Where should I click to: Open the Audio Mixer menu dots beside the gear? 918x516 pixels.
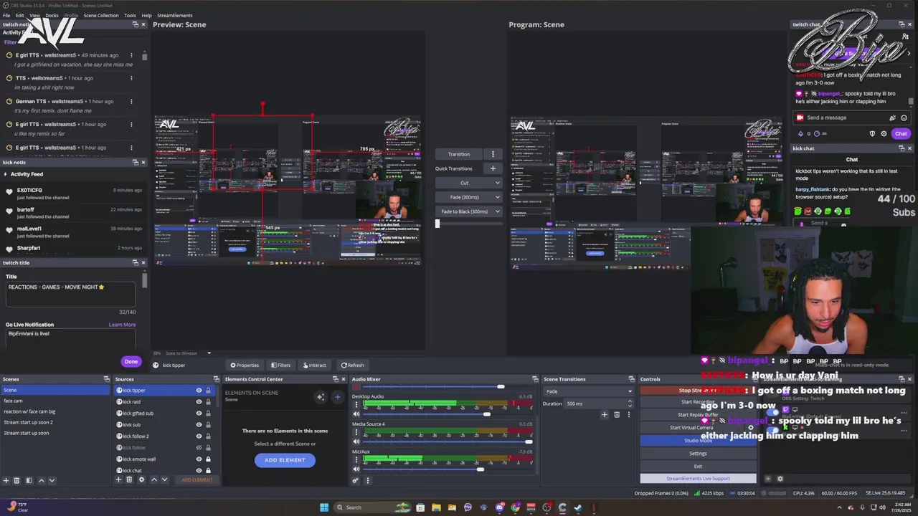[x=368, y=480]
